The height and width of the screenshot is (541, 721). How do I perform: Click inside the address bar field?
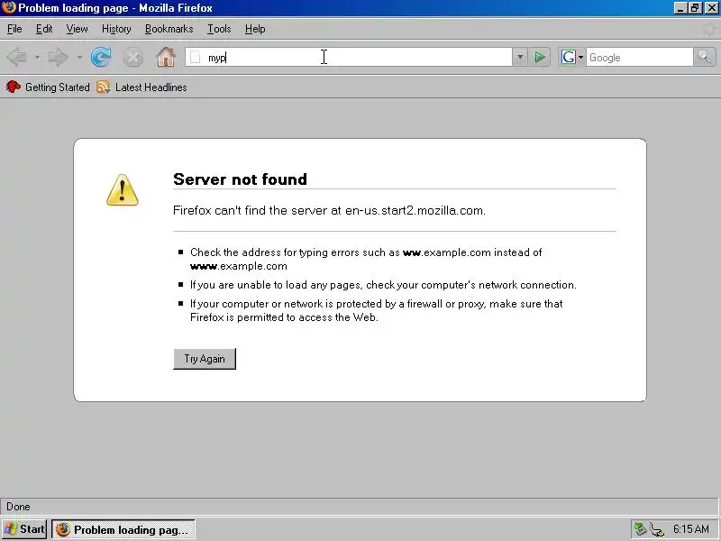348,58
